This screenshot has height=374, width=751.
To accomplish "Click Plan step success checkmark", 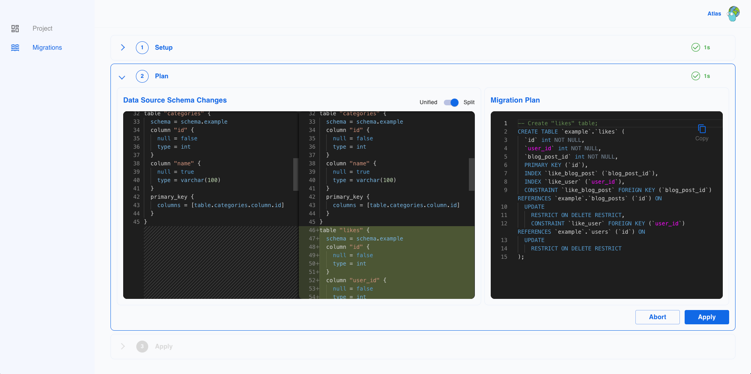I will tap(696, 76).
